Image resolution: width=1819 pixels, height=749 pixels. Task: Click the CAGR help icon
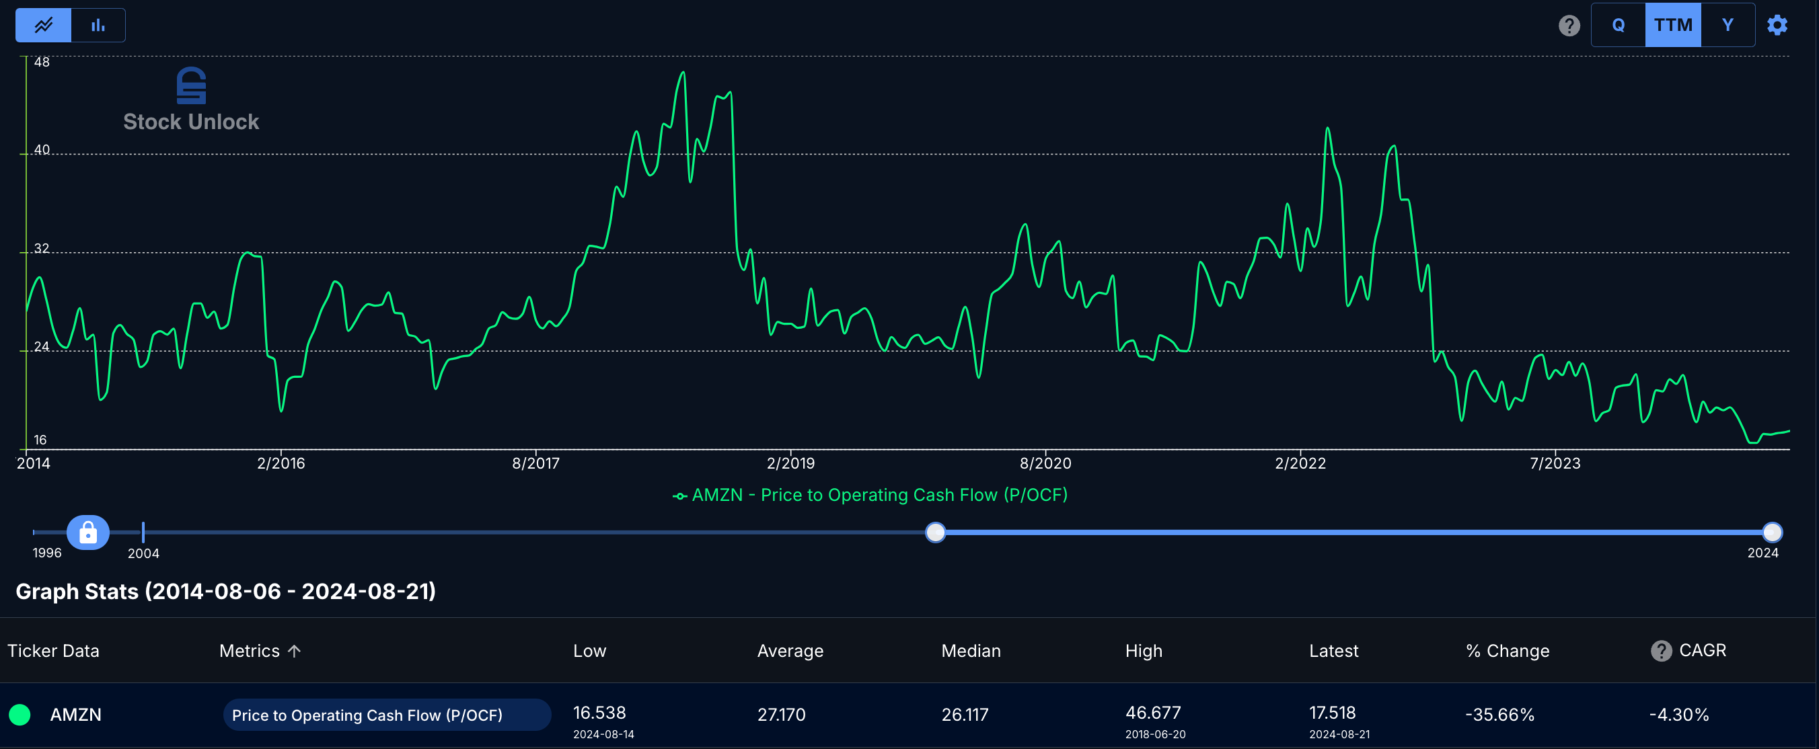coord(1661,651)
